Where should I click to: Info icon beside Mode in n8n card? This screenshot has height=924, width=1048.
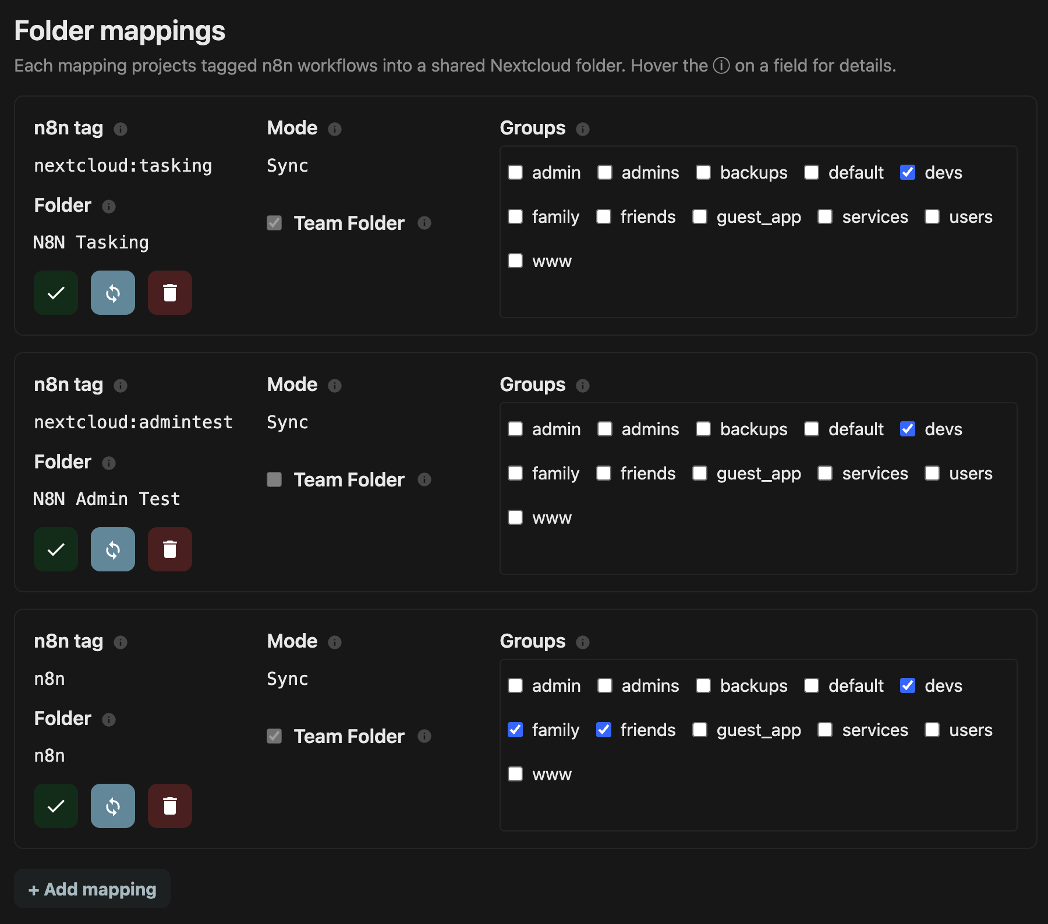pos(335,642)
